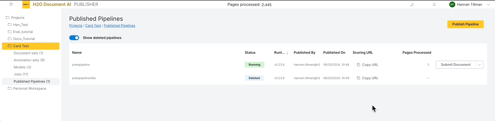Viewport: 495px width, 121px height.
Task: Click Copy URL for pokepipeline2die
Action: coord(367,78)
